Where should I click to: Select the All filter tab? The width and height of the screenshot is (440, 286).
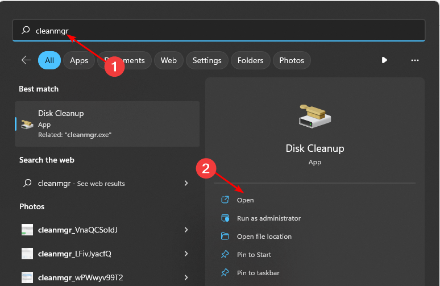pyautogui.click(x=49, y=60)
